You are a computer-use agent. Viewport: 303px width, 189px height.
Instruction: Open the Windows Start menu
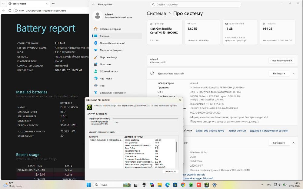point(88,185)
